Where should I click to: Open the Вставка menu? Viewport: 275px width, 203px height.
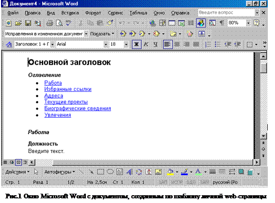coord(70,13)
